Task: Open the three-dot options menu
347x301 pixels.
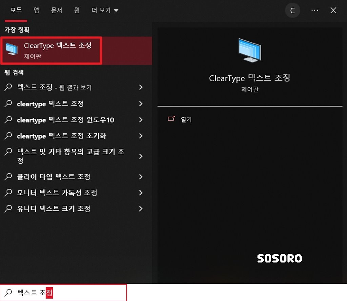Action: coord(315,11)
